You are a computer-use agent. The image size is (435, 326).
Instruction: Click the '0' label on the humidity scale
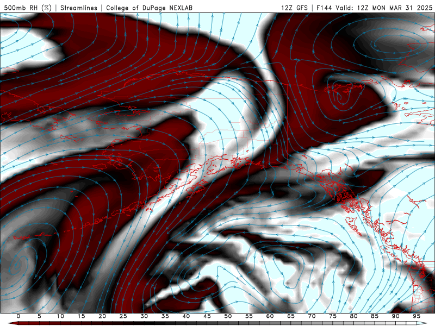[18, 316]
